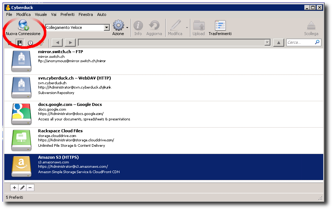333x210 pixels.
Task: Select the mirror.switch.ch – FTP bookmark title
Action: pos(60,52)
